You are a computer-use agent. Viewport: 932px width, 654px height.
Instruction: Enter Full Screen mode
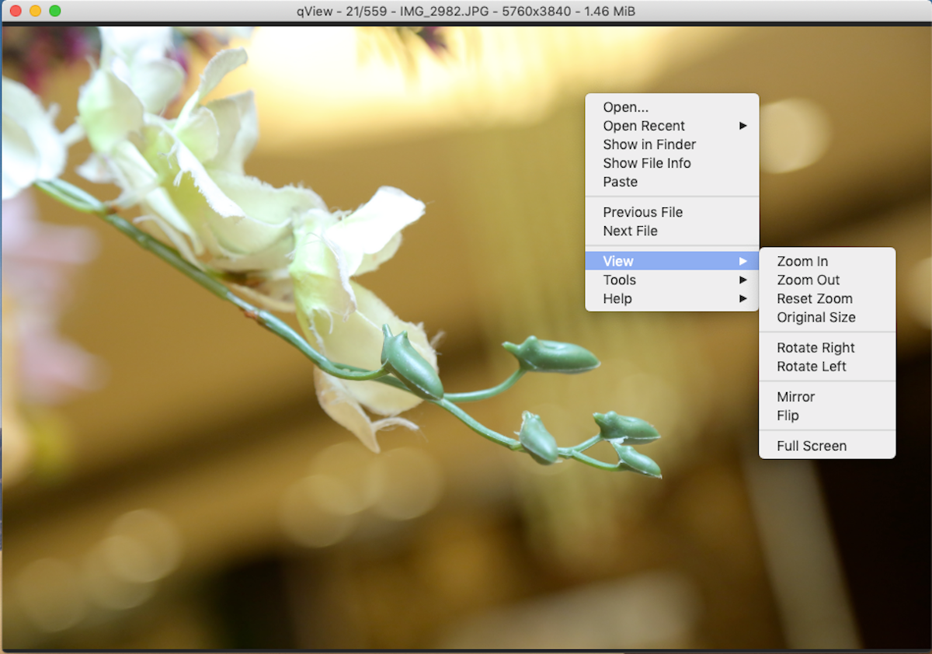point(811,445)
